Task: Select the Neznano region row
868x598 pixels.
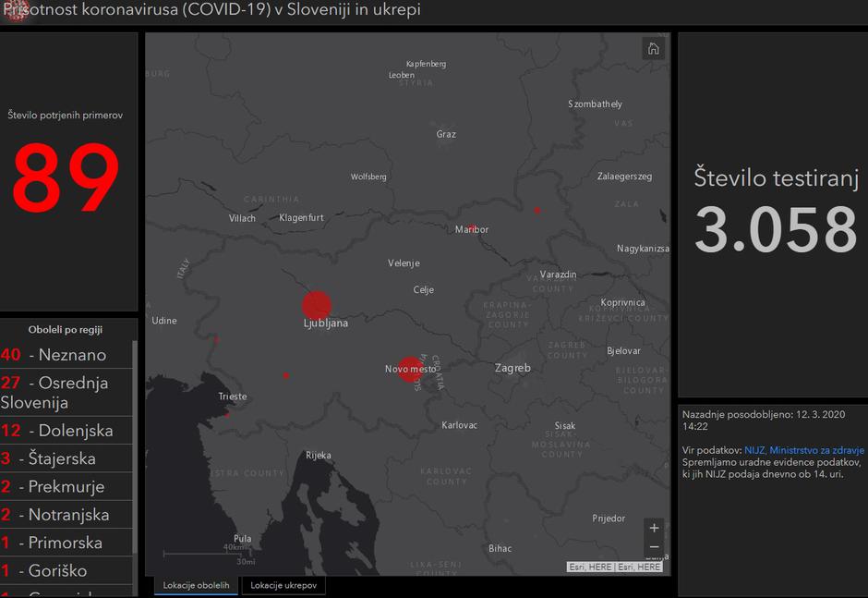Action: point(66,355)
